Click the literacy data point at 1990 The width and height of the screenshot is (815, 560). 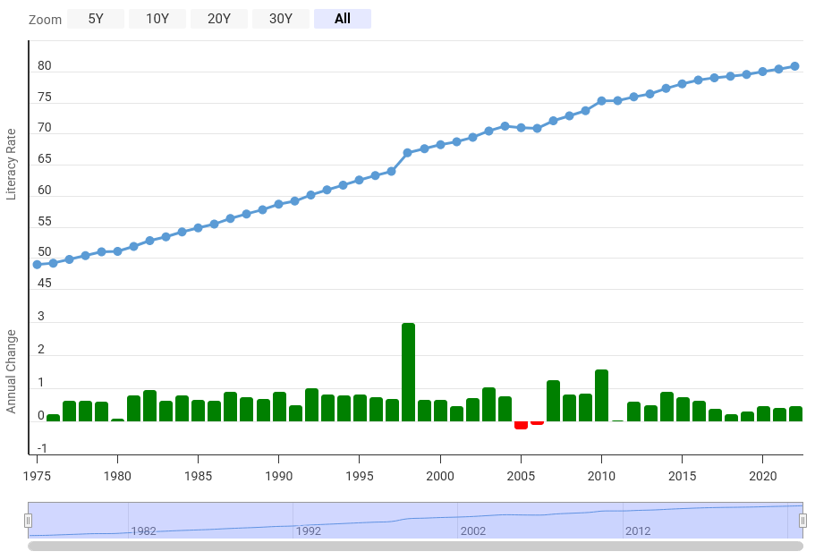[278, 204]
